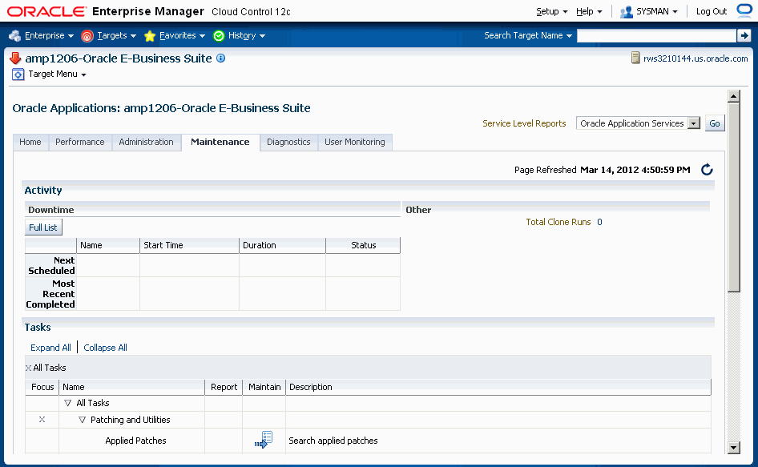Viewport: 758px width, 467px height.
Task: Click the scrollbar up arrow
Action: [x=733, y=95]
